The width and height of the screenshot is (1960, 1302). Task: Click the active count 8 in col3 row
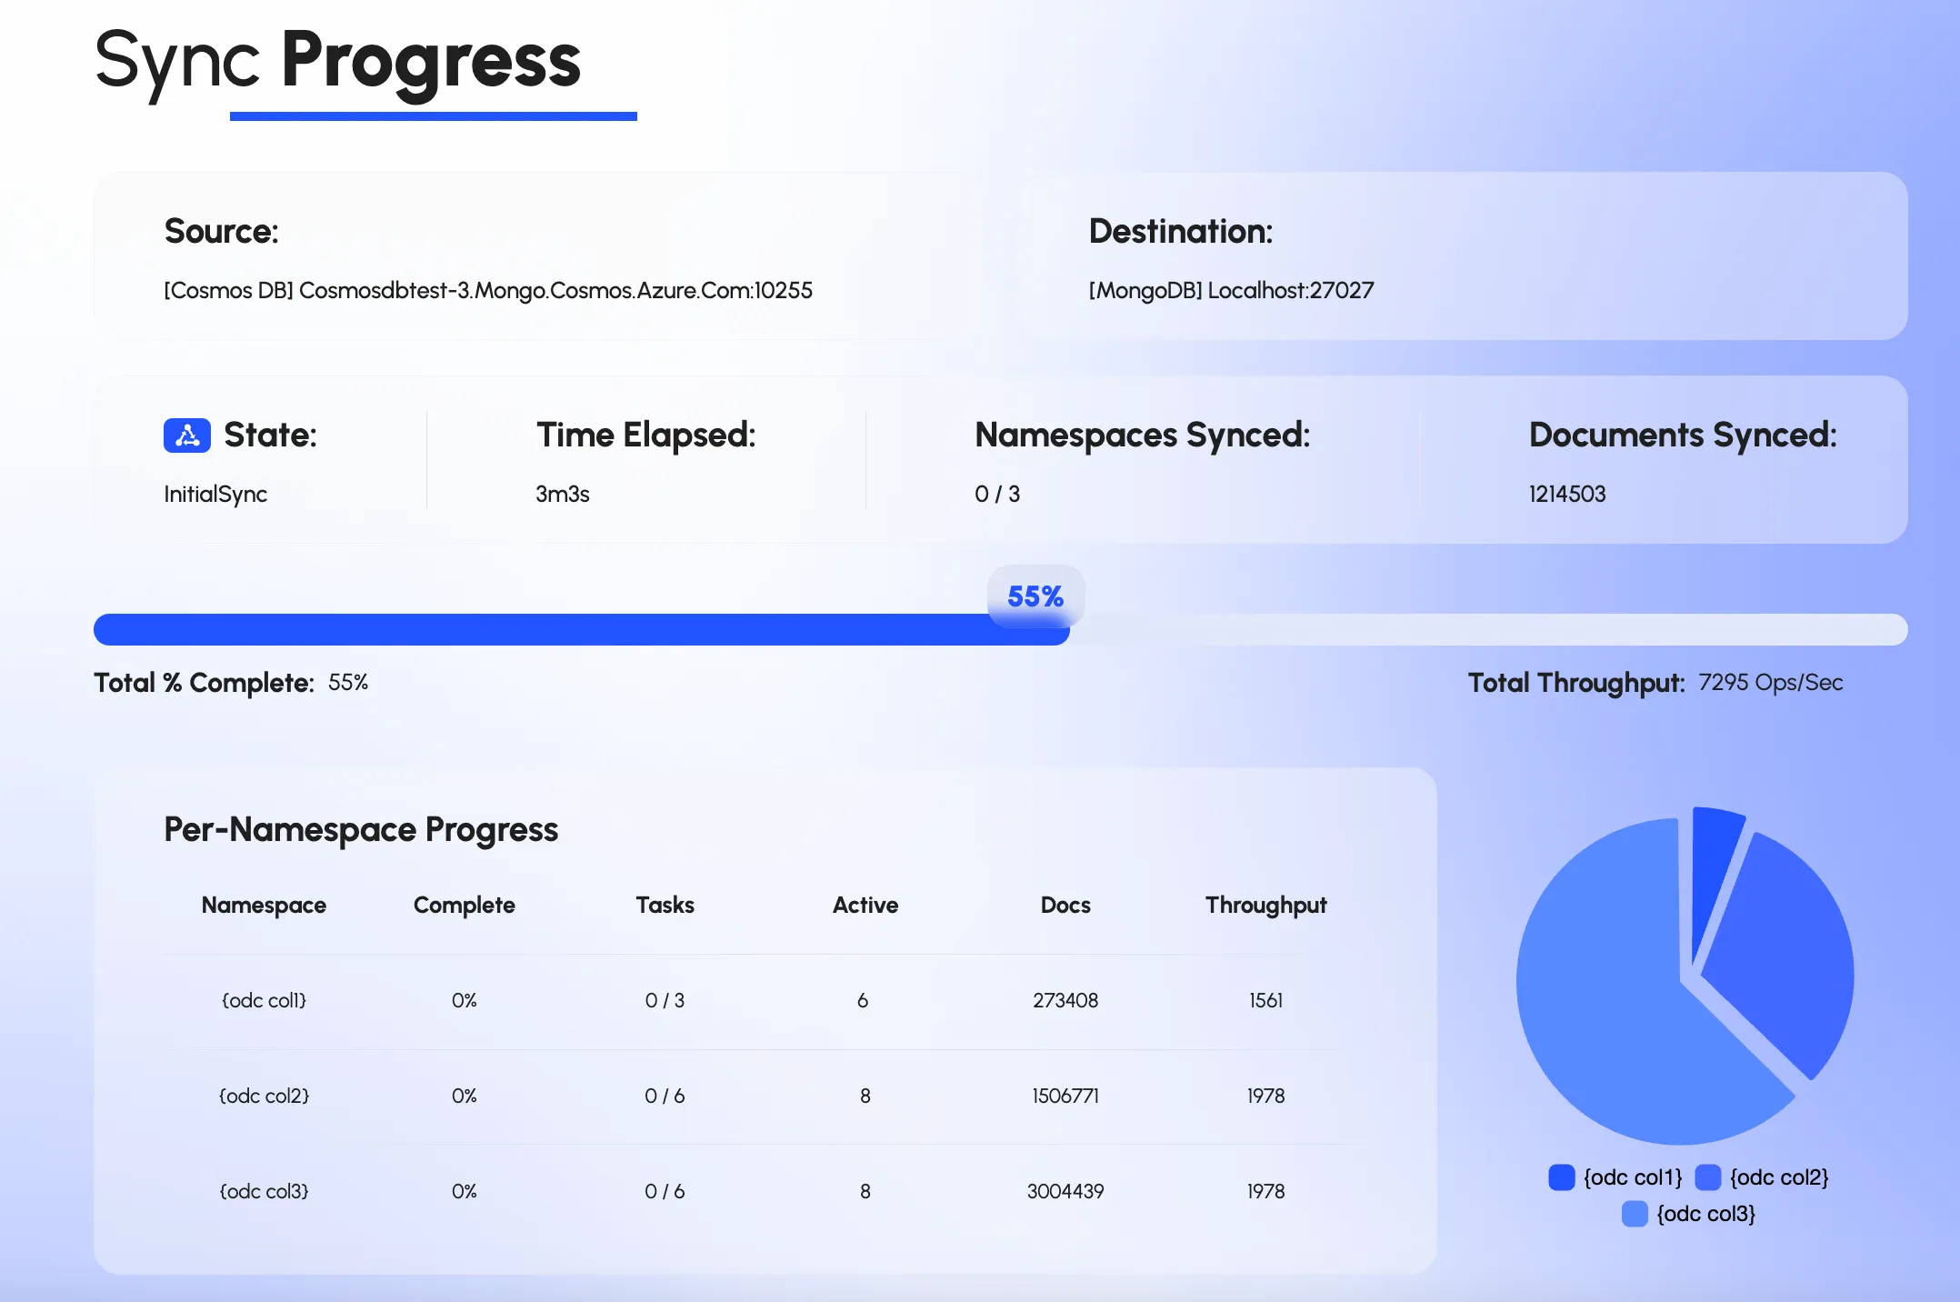(865, 1191)
